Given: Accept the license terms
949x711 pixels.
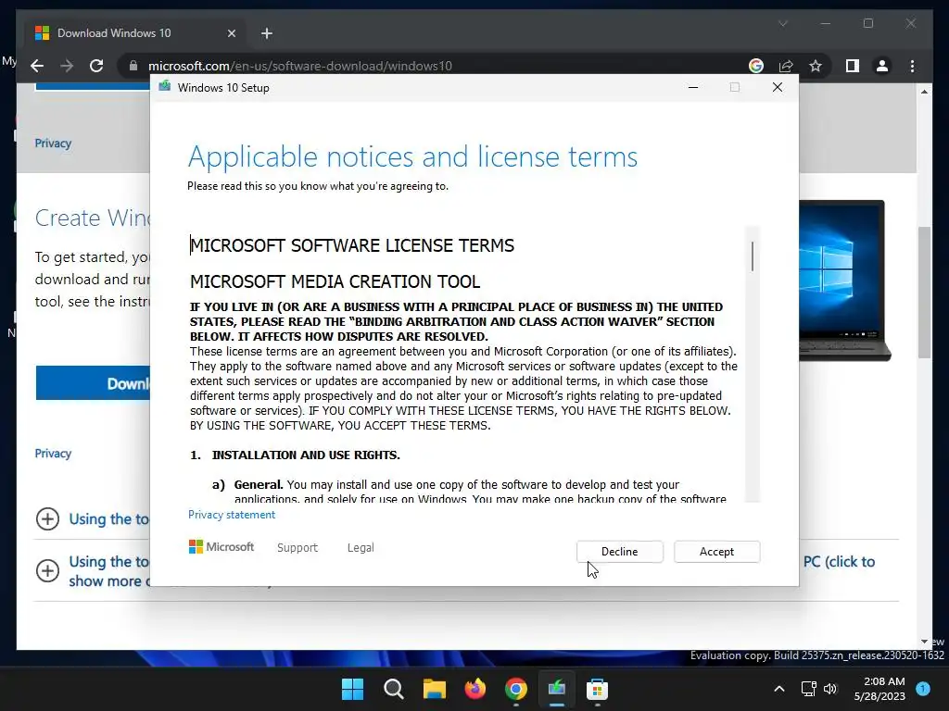Looking at the screenshot, I should [716, 552].
